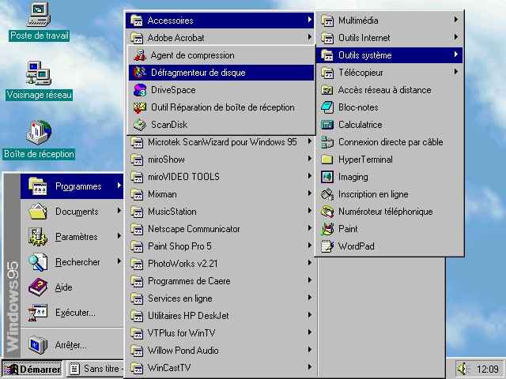
Task: Expand the Paramètres submenu arrow
Action: pos(119,236)
